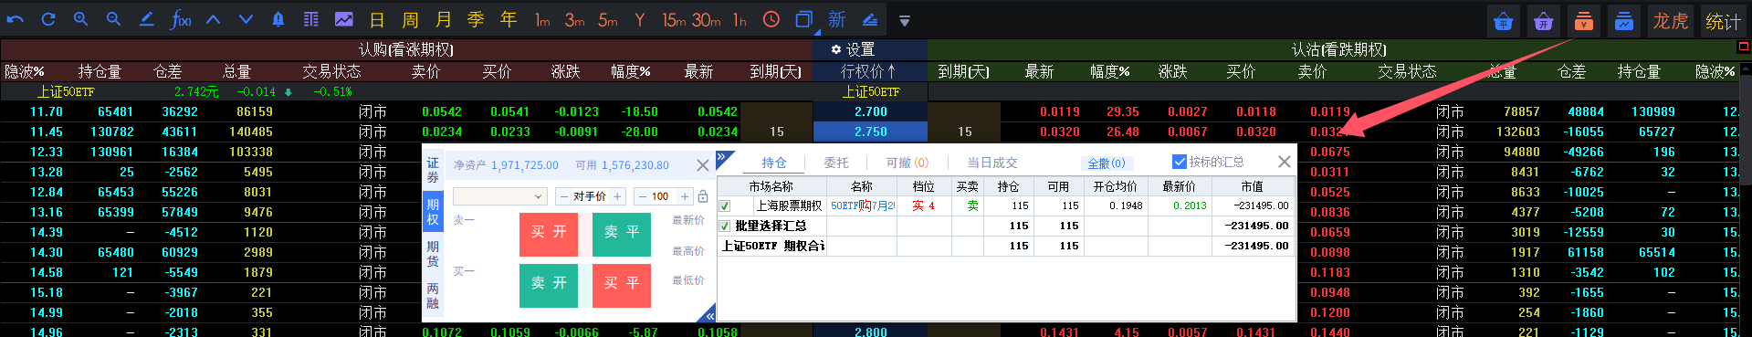This screenshot has height=337, width=1752.
Task: Uncheck the 上海股票期权 position row checkbox
Action: pyautogui.click(x=725, y=206)
